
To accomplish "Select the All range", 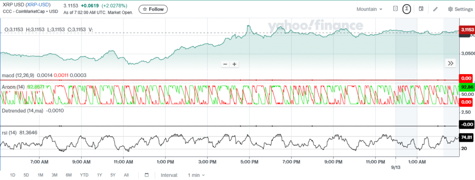I will (126, 175).
